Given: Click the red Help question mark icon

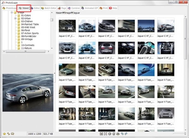Looking at the screenshot, I should click(111, 8).
